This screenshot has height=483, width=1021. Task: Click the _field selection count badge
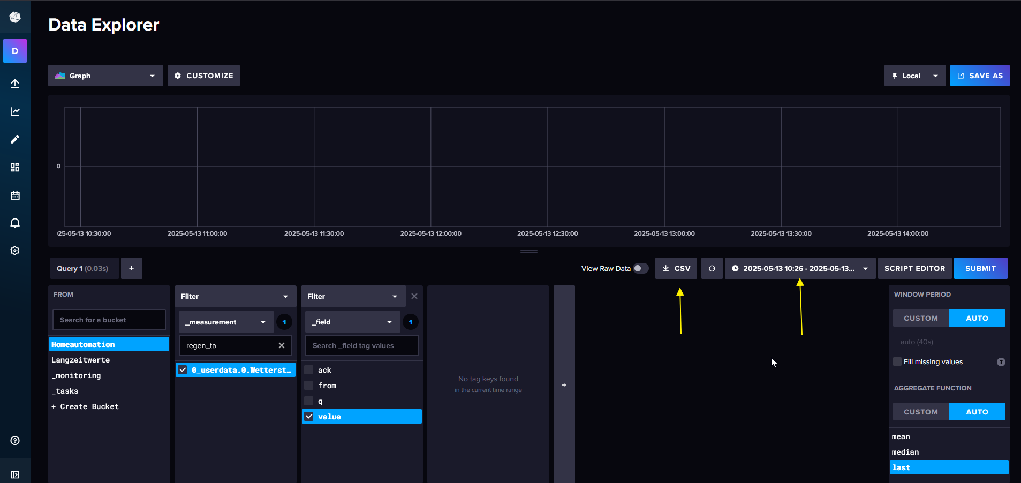411,322
